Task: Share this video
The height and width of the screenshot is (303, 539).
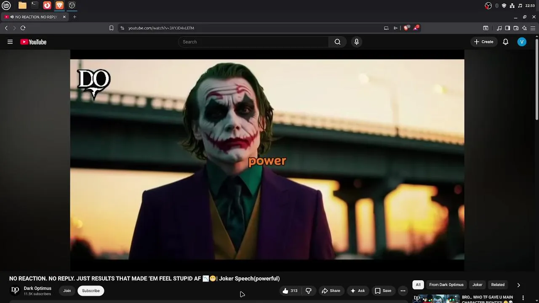Action: click(x=331, y=291)
